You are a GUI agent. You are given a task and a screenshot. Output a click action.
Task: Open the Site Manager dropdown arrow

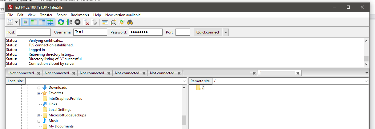[x=16, y=22]
